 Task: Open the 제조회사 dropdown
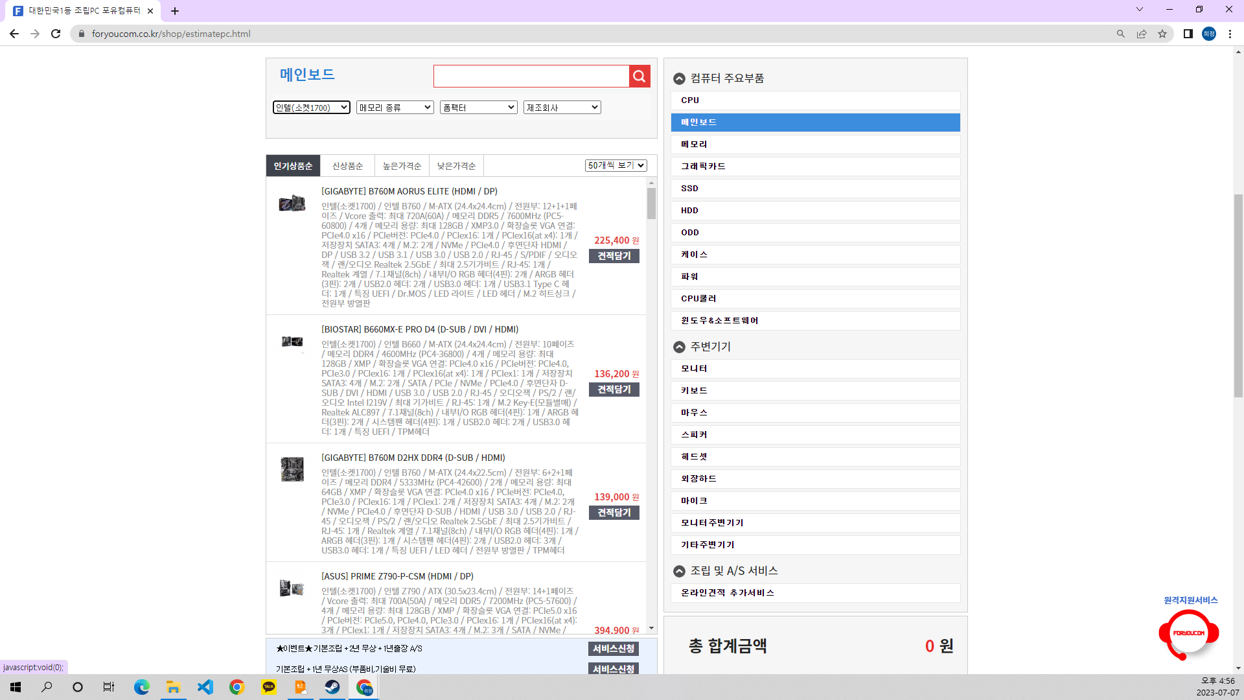(x=562, y=108)
